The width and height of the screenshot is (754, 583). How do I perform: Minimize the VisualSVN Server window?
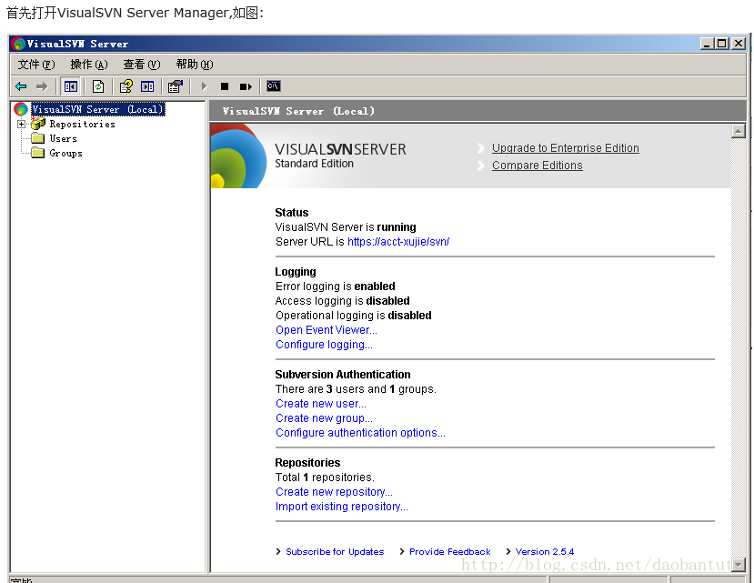click(707, 44)
